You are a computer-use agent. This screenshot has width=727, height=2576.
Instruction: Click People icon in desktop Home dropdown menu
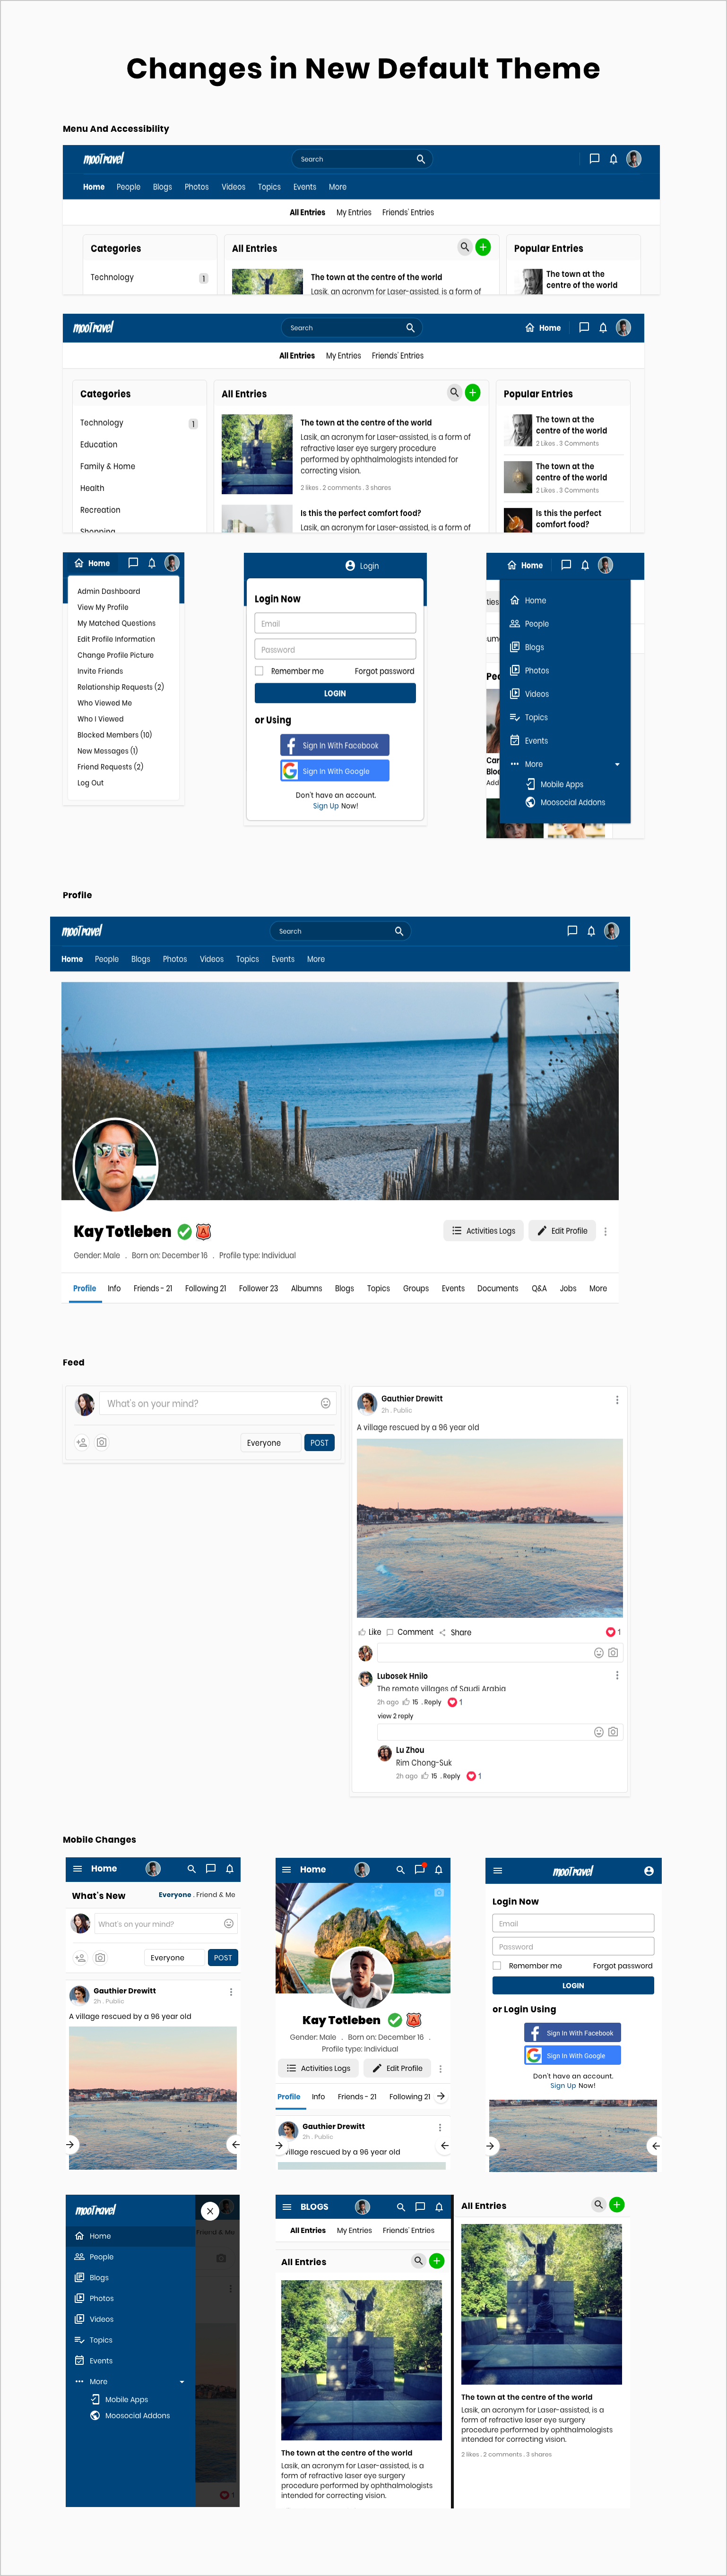[x=515, y=624]
